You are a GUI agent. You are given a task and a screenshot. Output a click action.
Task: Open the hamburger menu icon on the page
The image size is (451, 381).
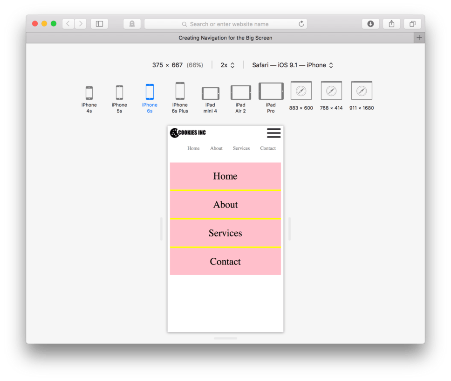273,133
